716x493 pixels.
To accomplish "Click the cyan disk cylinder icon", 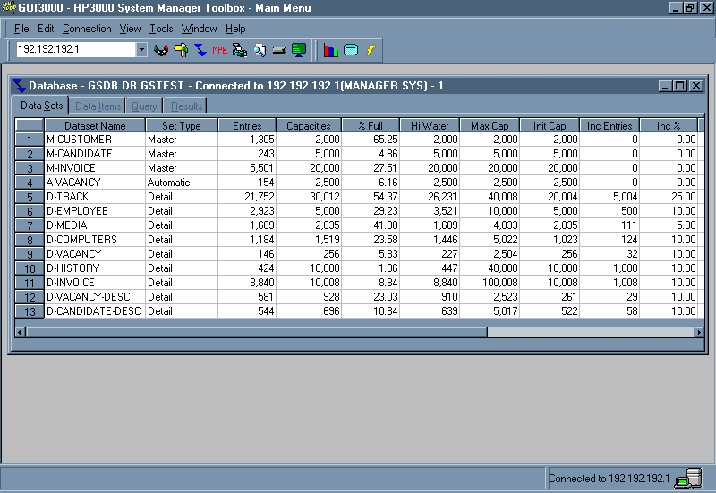I will [351, 50].
